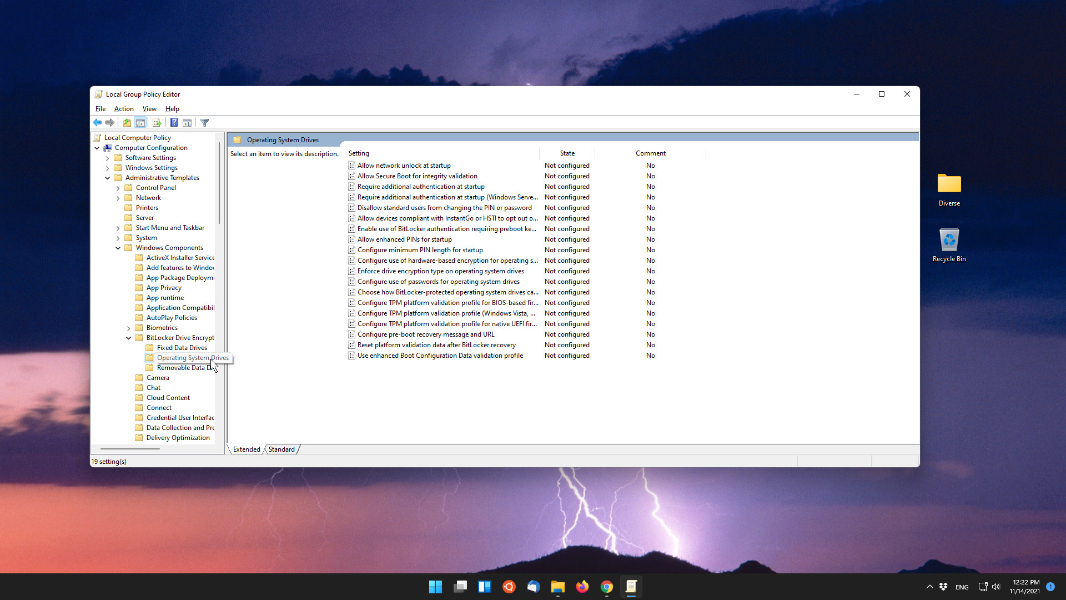Open File Explorer in taskbar
This screenshot has width=1066, height=600.
[x=558, y=587]
